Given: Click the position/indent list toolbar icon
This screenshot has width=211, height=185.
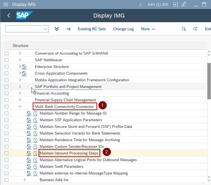Looking at the screenshot, I should pyautogui.click(x=68, y=29).
